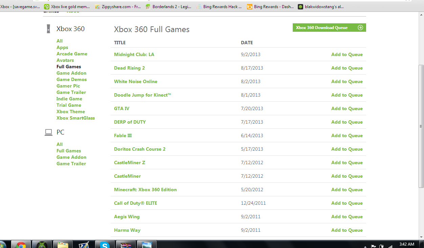Screen dimensions: 424x248
Task: Select All under PC
Action: point(60,144)
